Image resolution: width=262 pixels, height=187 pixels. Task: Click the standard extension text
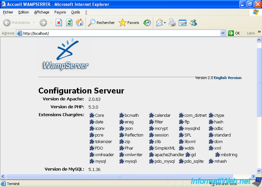222,135
